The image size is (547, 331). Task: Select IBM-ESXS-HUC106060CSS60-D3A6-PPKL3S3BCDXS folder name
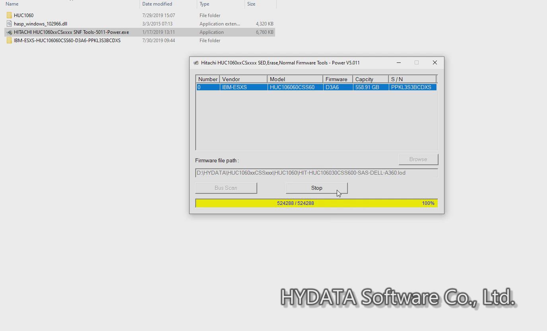[x=67, y=41]
